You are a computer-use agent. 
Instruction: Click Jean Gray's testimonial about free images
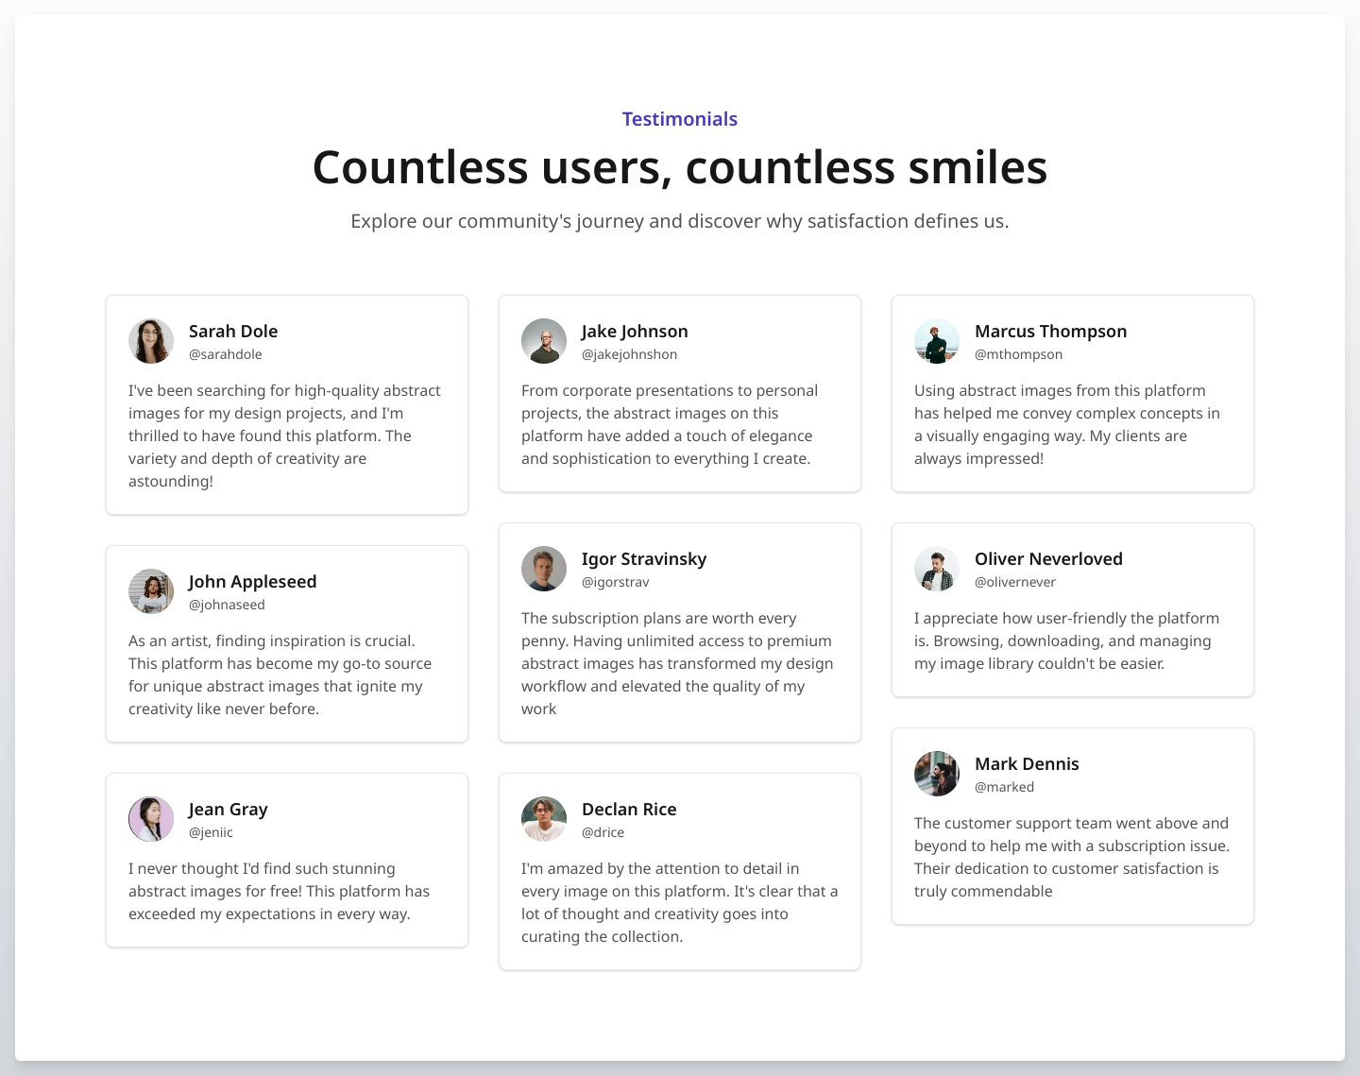coord(280,891)
